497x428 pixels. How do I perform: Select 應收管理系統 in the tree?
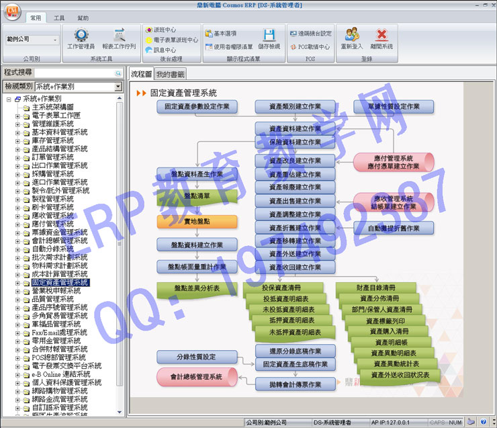click(52, 216)
